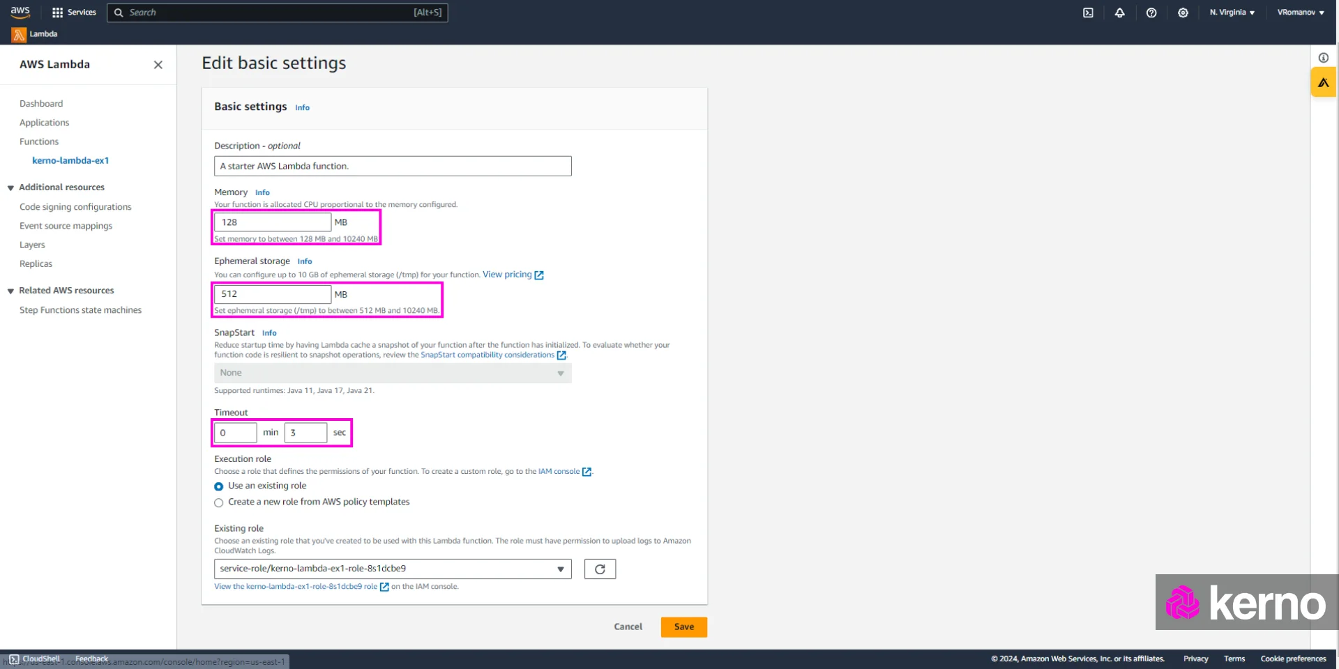Click the Timeout minutes field
The width and height of the screenshot is (1339, 669).
pos(236,433)
